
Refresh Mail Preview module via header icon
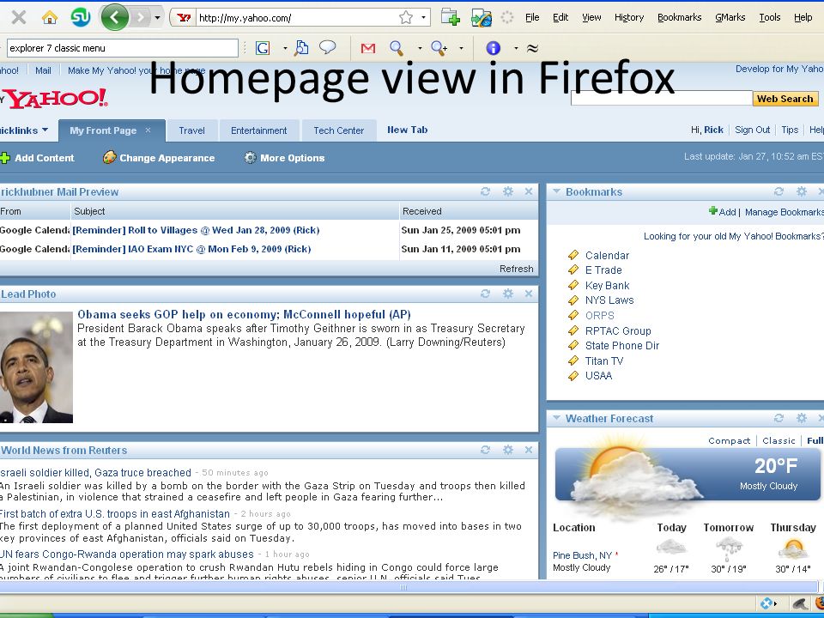pos(485,191)
